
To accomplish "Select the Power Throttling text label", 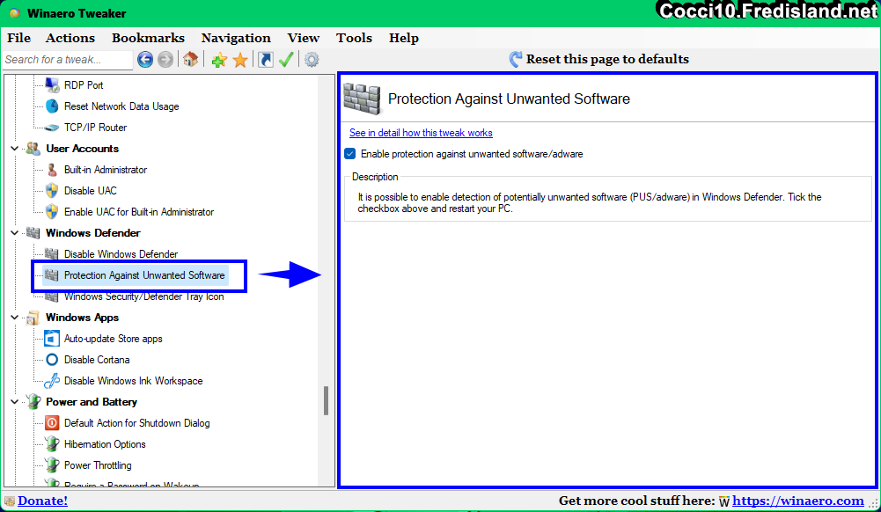I will tap(98, 465).
